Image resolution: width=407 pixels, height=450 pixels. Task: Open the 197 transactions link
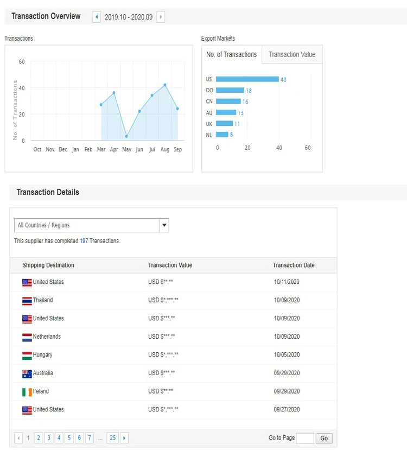coord(84,240)
